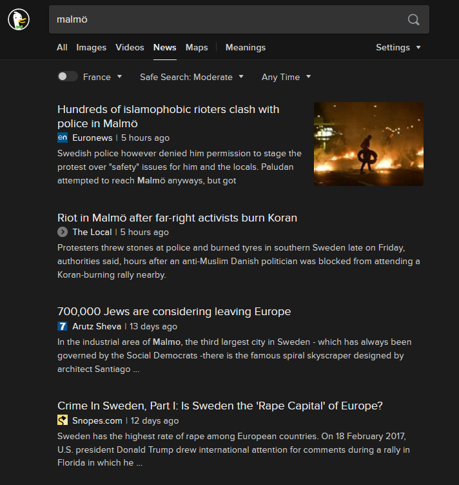Screen dimensions: 459x485
Task: Click snippet starting 'Sweden has the highest rate'
Action: pos(233,449)
